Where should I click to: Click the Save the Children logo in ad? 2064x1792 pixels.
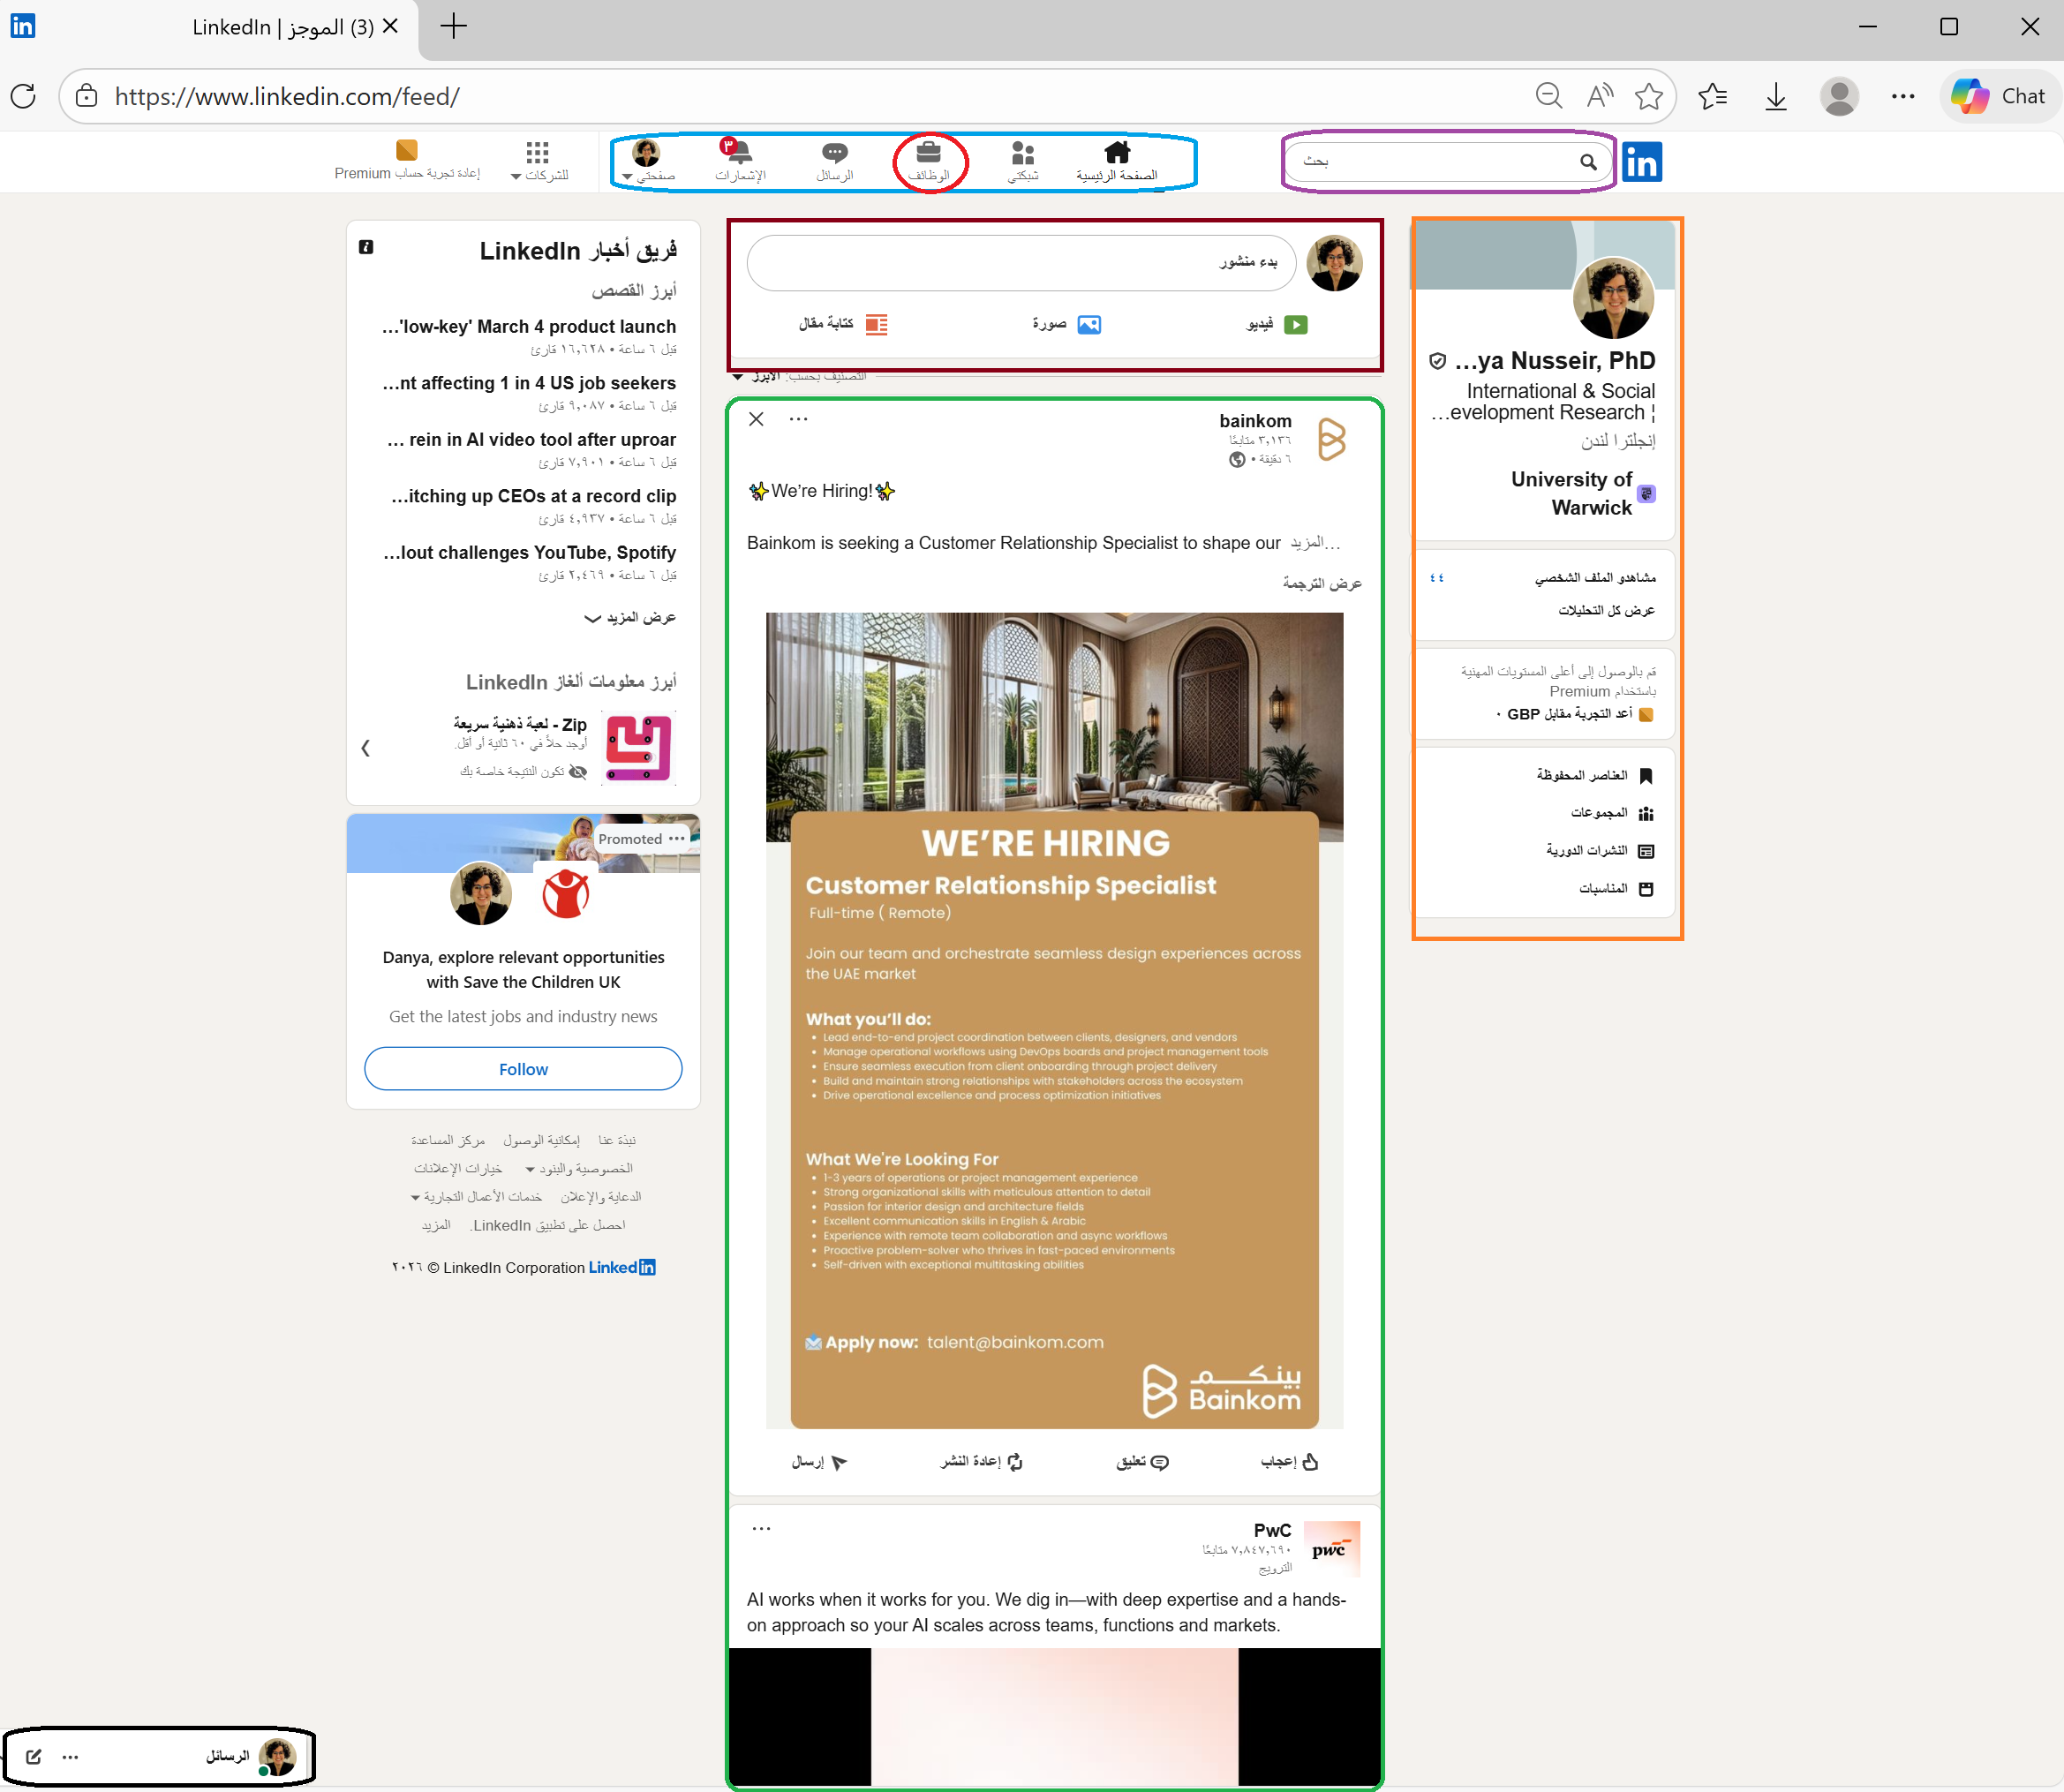point(565,894)
